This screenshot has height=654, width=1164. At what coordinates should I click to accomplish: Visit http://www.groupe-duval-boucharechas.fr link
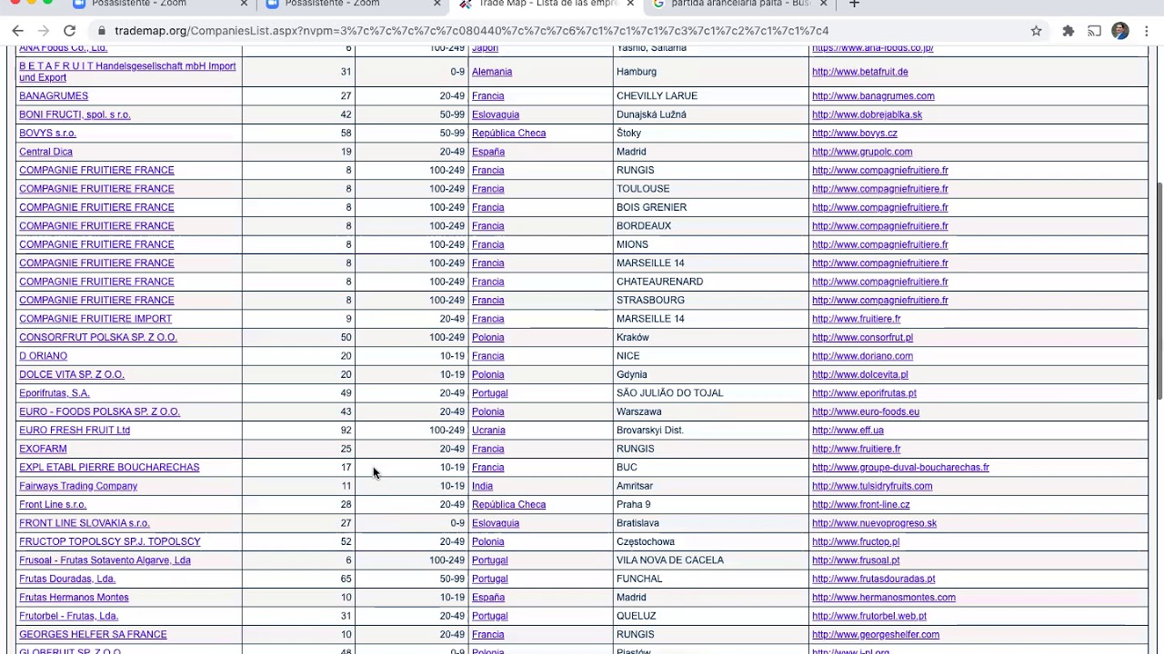pyautogui.click(x=900, y=468)
